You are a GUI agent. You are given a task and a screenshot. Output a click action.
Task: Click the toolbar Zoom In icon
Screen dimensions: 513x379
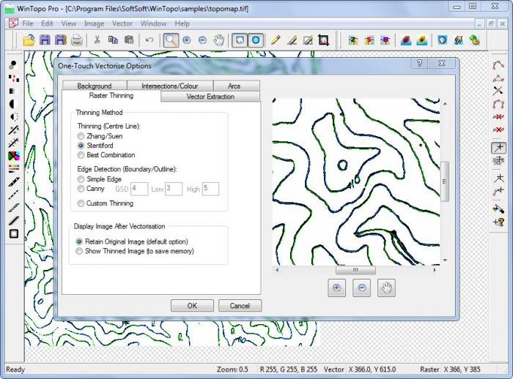(x=187, y=40)
